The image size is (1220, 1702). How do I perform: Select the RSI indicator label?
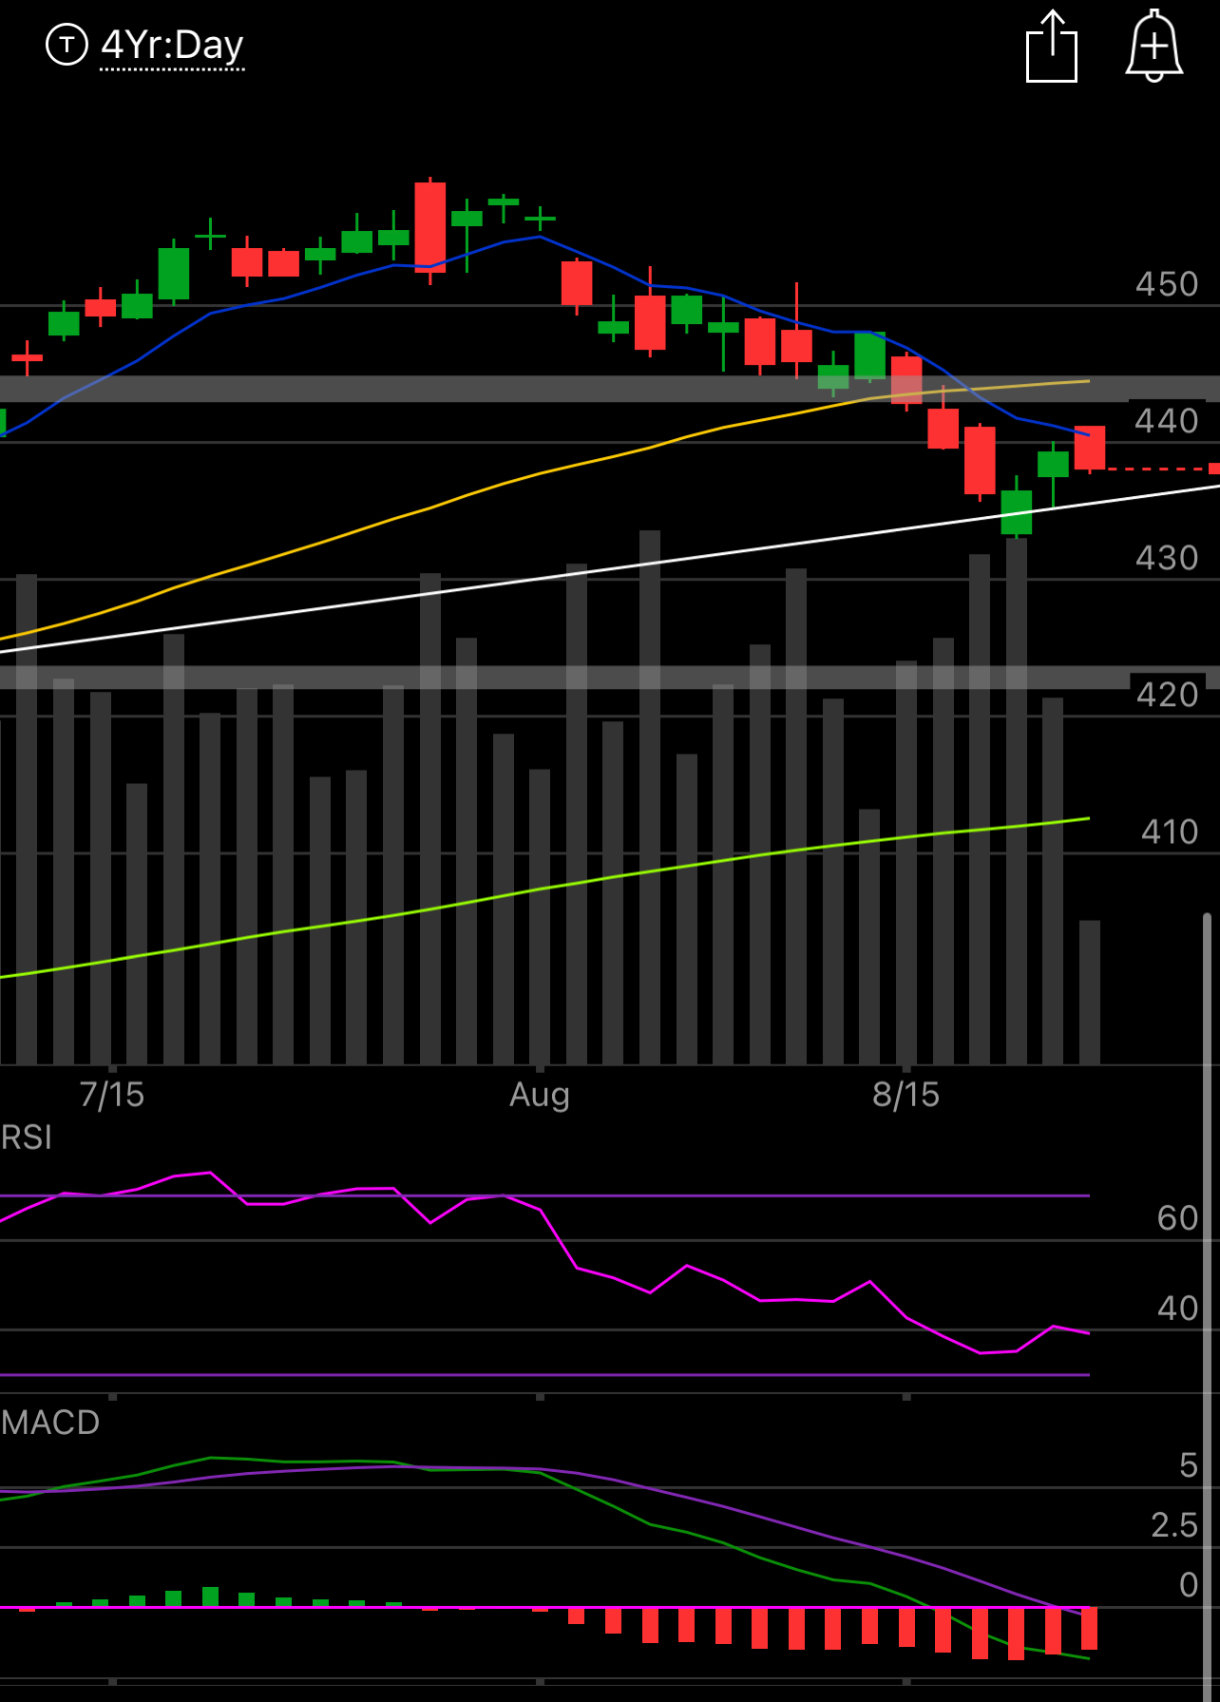click(27, 1137)
